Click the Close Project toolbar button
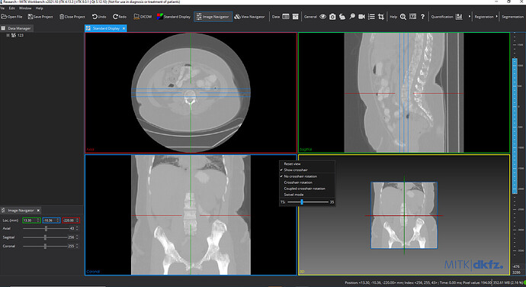526x287 pixels. [x=72, y=17]
